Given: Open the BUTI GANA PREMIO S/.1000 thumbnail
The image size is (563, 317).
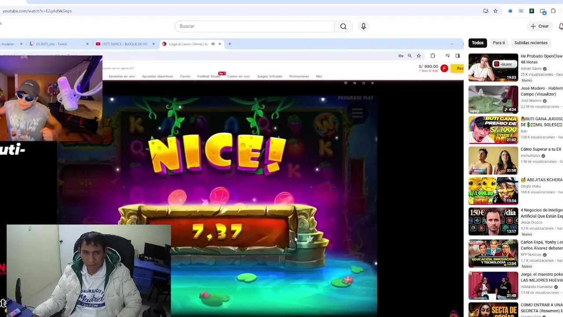Looking at the screenshot, I should 493,130.
